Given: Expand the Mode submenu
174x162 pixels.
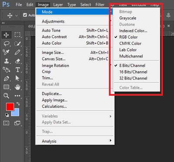Looking at the screenshot, I should tap(75, 12).
